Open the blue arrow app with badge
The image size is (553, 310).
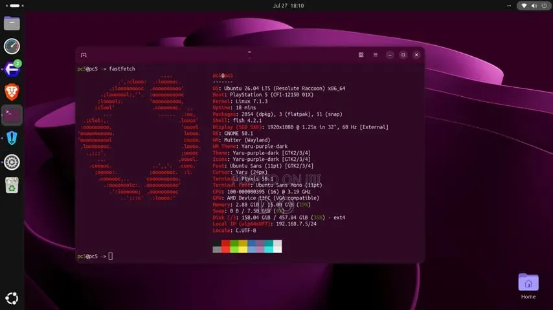click(12, 69)
